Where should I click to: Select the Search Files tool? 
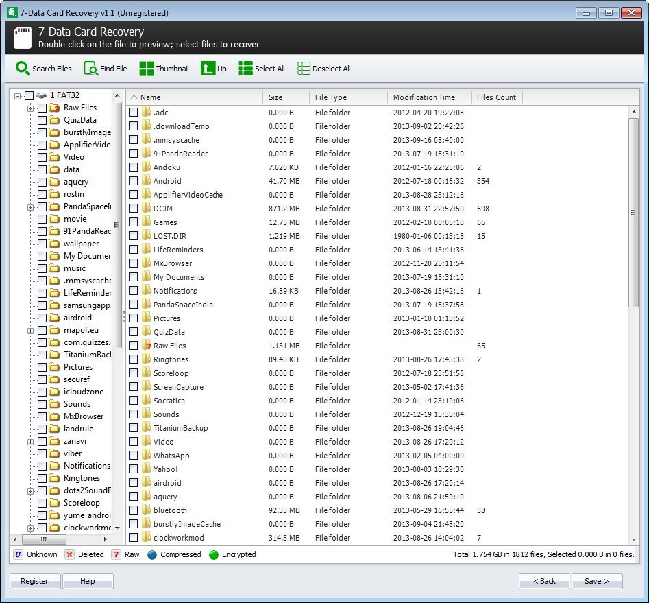coord(43,68)
